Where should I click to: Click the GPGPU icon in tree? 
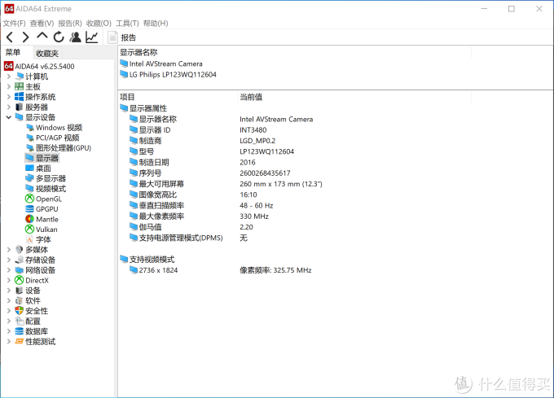coord(29,209)
